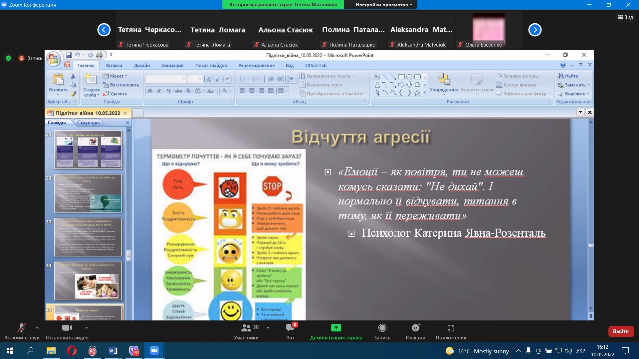The image size is (639, 359).
Task: Open Word from Windows taskbar
Action: (x=113, y=351)
